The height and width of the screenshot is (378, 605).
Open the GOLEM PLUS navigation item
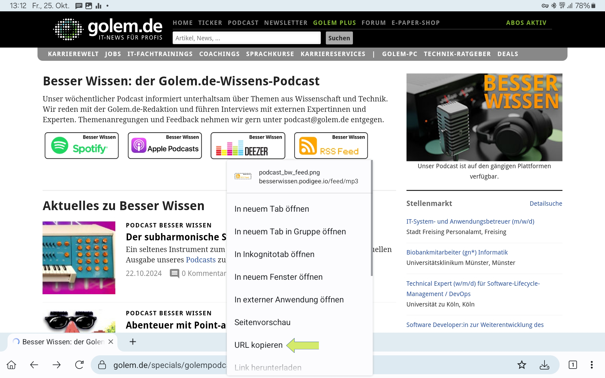tap(334, 23)
